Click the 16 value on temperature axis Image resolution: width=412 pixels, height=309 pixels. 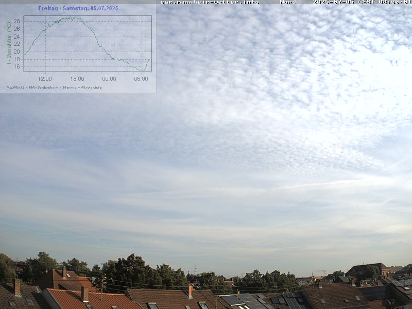pyautogui.click(x=16, y=66)
